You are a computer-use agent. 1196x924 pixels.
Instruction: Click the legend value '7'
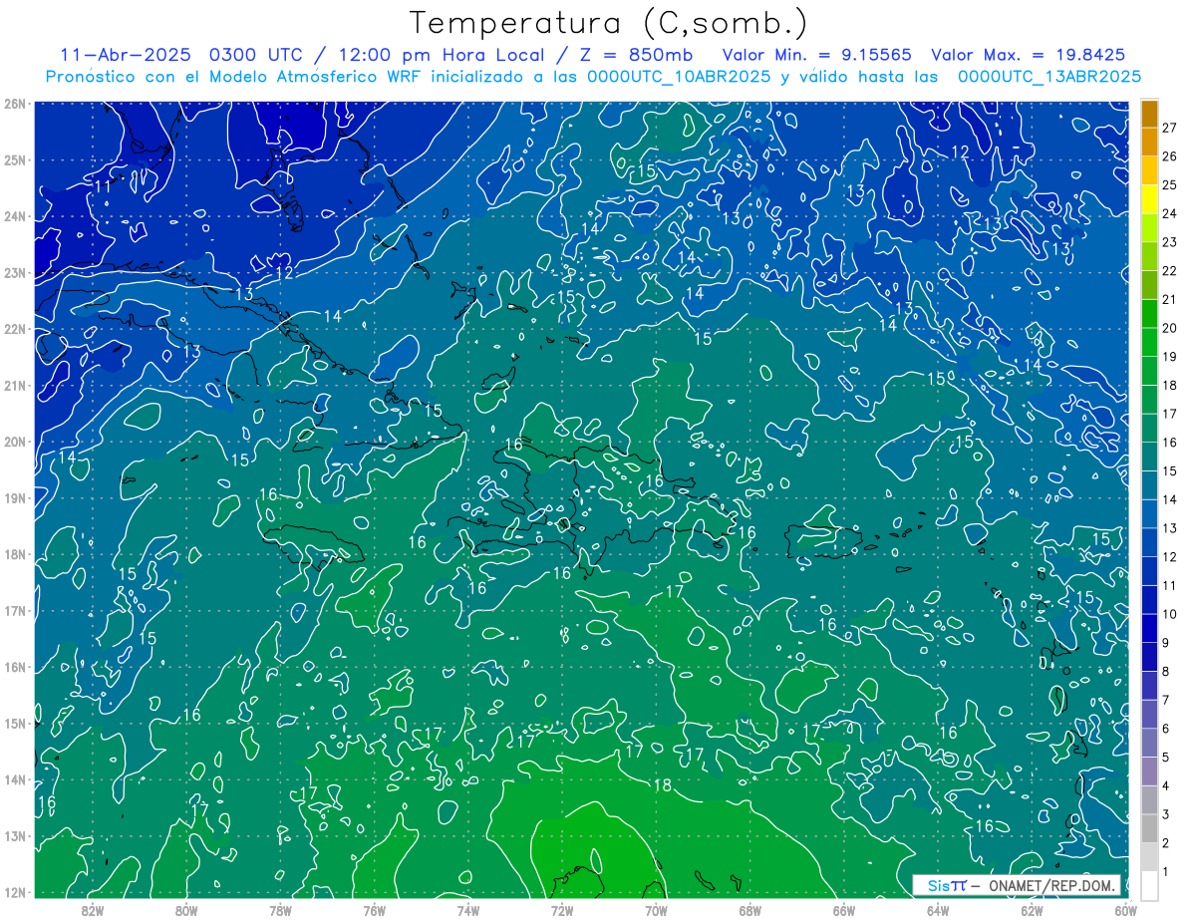point(1166,701)
